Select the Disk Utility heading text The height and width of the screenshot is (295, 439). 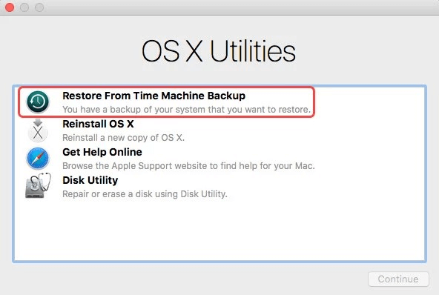click(90, 181)
